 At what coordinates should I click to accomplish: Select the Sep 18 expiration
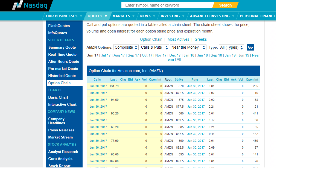216,55
